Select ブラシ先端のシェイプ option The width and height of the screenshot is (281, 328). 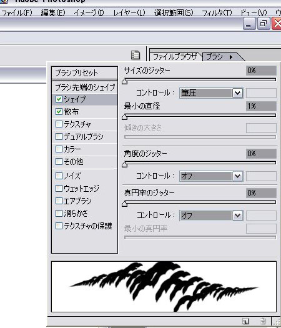click(x=84, y=87)
